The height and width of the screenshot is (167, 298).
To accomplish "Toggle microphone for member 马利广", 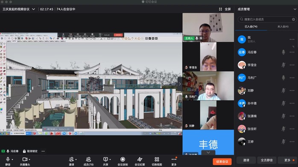I will point(283,78).
